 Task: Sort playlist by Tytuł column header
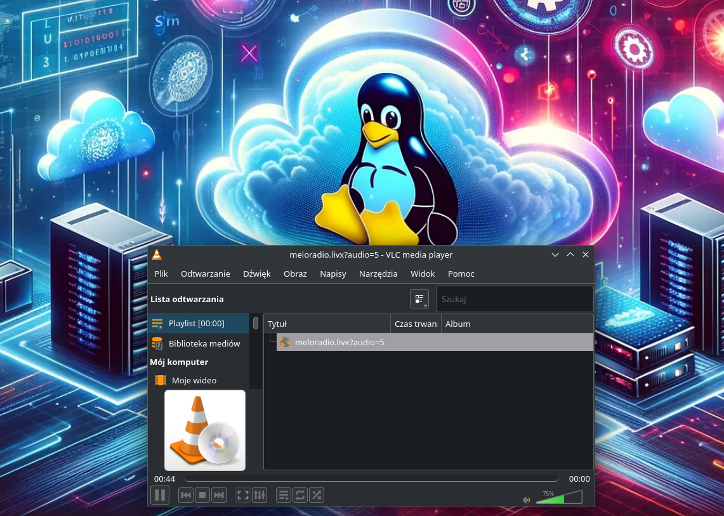(326, 324)
